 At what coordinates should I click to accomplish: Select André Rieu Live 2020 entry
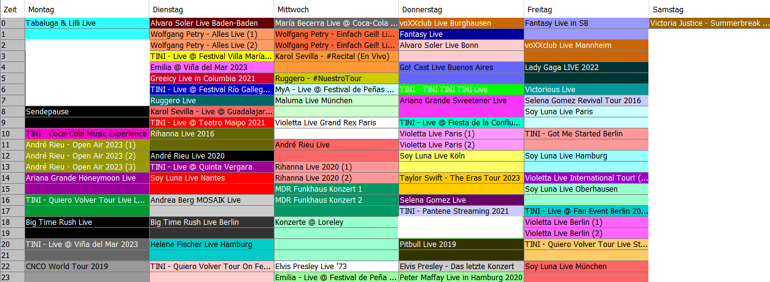coord(211,156)
